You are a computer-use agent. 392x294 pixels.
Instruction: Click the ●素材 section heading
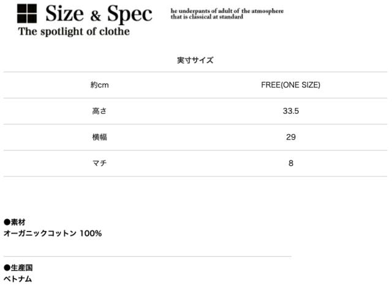(15, 222)
